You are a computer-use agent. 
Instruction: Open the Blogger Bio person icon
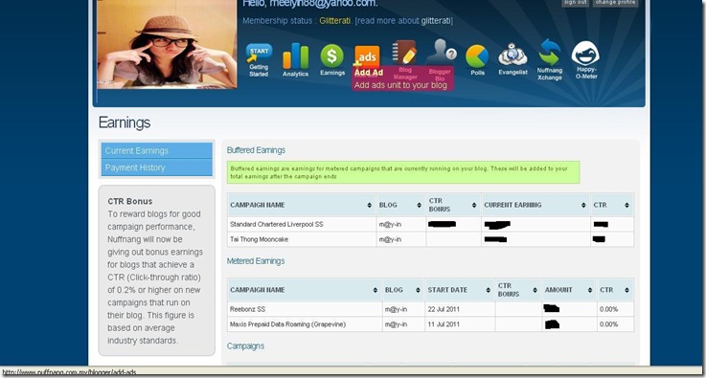pos(441,59)
